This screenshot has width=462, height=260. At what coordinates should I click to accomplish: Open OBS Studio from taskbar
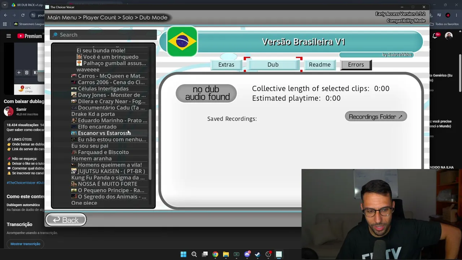(x=268, y=255)
